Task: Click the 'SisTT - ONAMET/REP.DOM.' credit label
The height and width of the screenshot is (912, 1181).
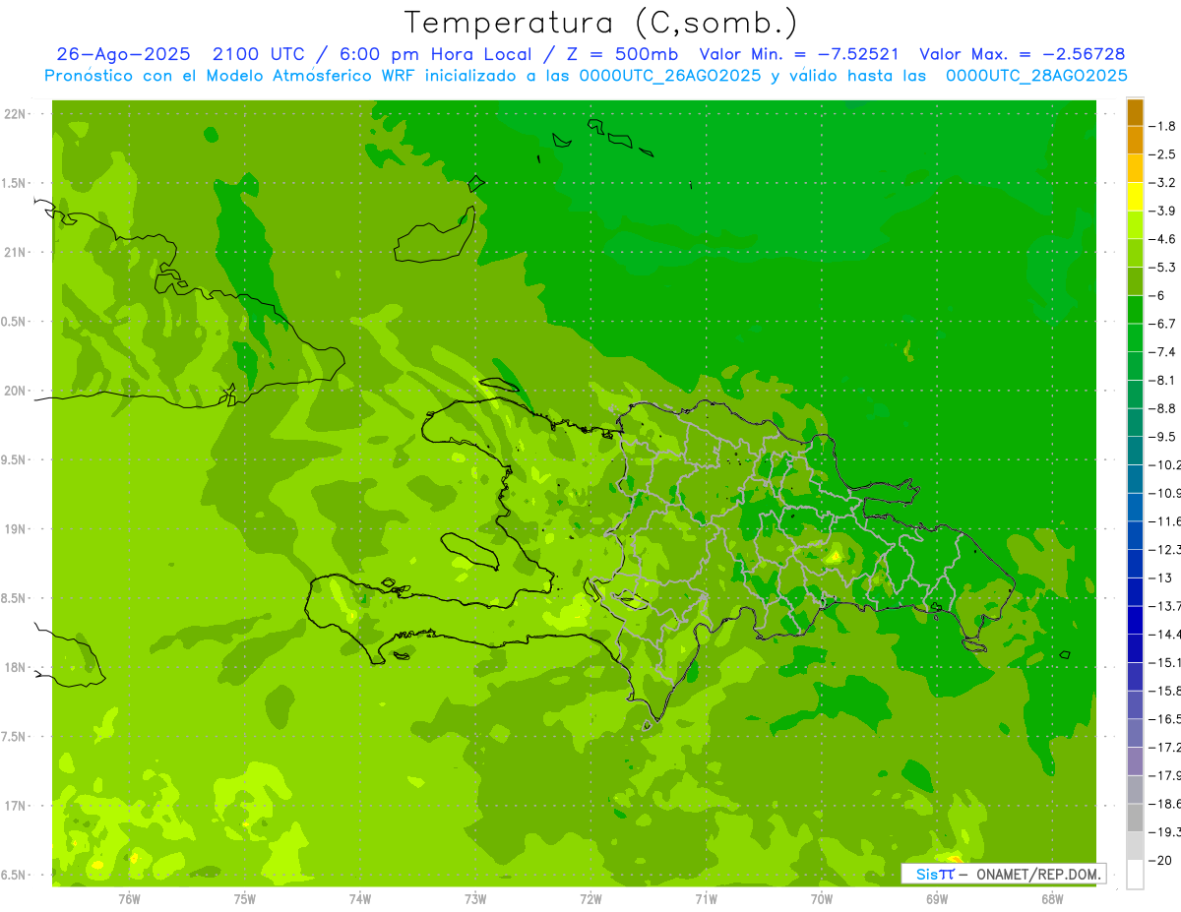Action: pos(1004,874)
